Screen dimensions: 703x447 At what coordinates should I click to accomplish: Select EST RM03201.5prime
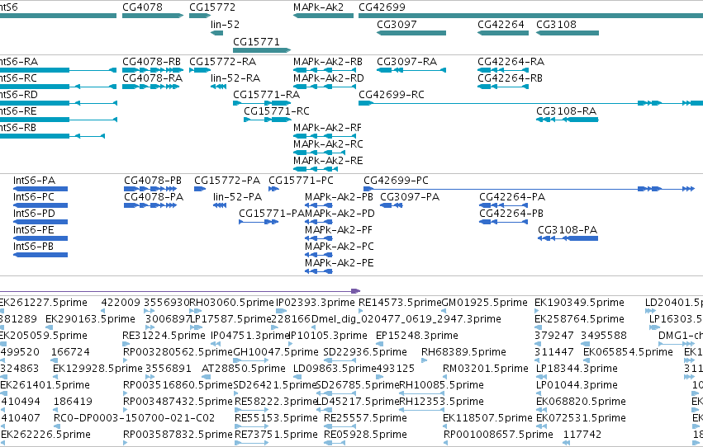pyautogui.click(x=486, y=369)
